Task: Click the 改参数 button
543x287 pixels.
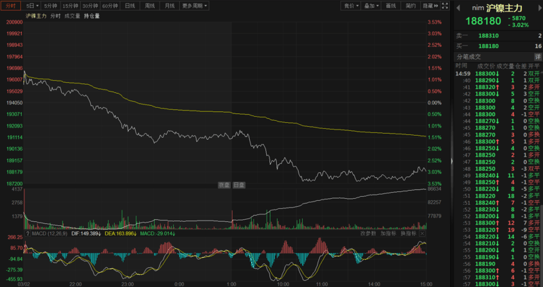Action: click(x=368, y=233)
